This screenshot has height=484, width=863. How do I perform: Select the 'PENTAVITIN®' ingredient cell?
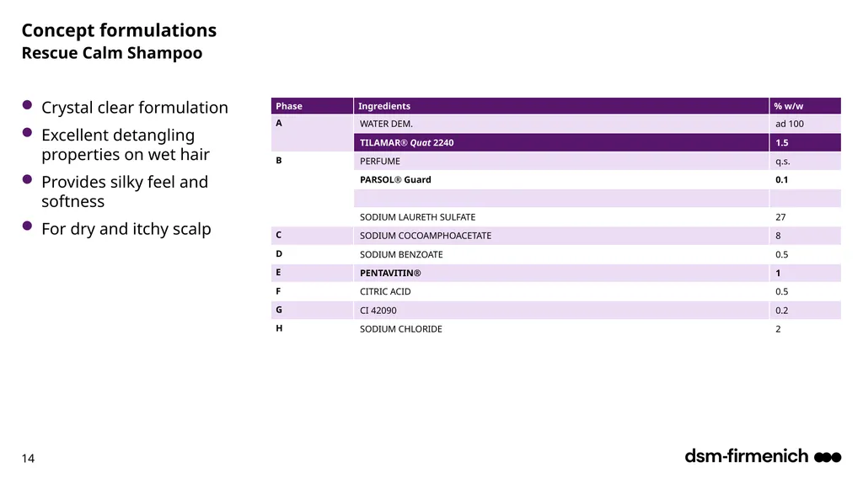[561, 273]
